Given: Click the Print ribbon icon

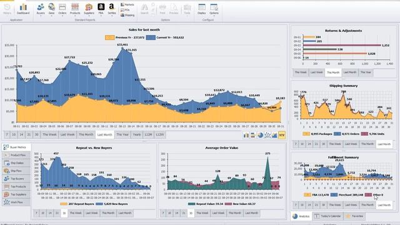Looking at the screenshot, I should [162, 9].
